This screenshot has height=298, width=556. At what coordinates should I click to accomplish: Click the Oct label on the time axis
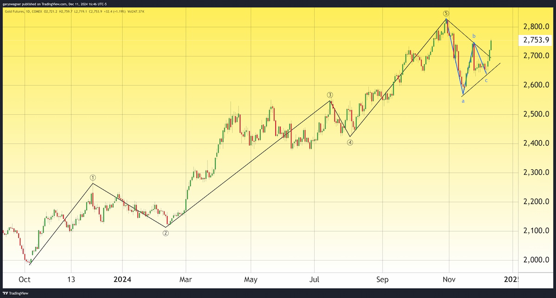(x=25, y=279)
